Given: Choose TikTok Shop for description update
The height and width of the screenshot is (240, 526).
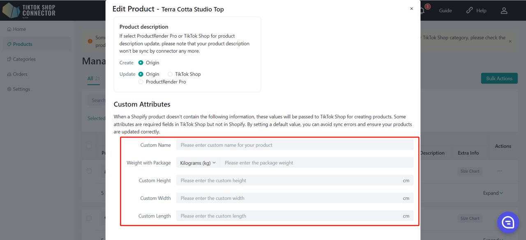Looking at the screenshot, I should [170, 74].
